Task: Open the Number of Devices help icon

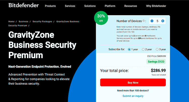Action: (143, 21)
